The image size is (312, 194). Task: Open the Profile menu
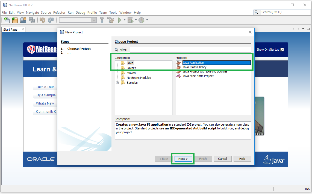coord(92,13)
